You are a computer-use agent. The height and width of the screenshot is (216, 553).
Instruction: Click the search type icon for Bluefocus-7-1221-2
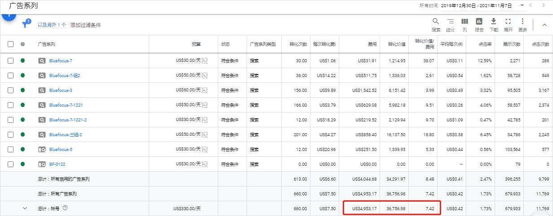pyautogui.click(x=42, y=120)
